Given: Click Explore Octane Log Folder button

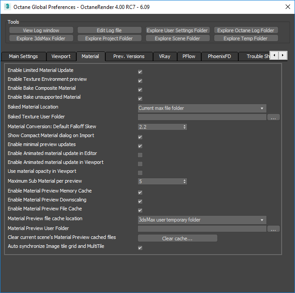Looking at the screenshot, I should pyautogui.click(x=245, y=30).
